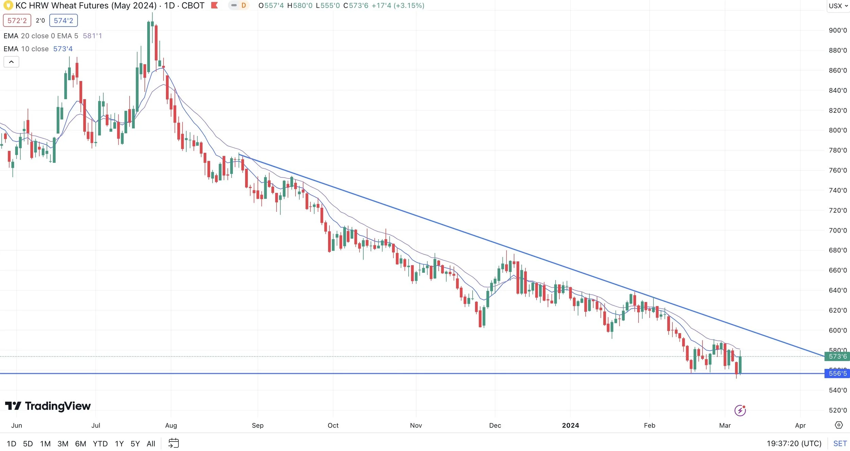Collapse the indicator legend chevron
This screenshot has width=850, height=451.
point(11,62)
